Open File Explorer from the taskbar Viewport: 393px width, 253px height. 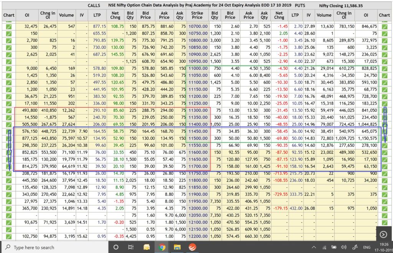177,247
